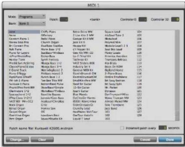Select patch 'Dynasax'
Viewport: 185px width, 147px height.
110,91
